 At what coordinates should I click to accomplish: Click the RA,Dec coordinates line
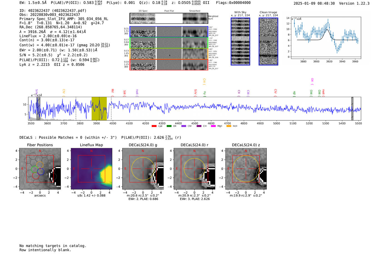[51, 27]
